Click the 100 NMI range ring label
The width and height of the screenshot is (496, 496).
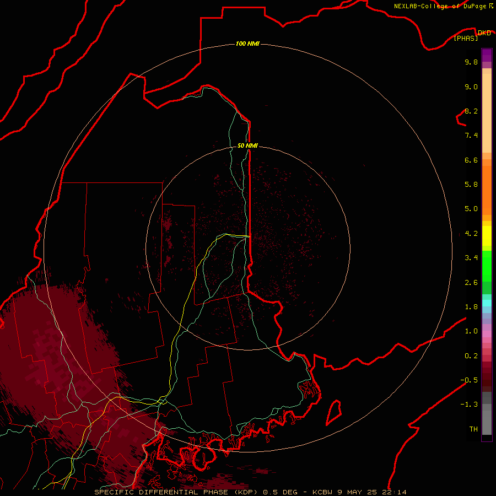click(247, 44)
